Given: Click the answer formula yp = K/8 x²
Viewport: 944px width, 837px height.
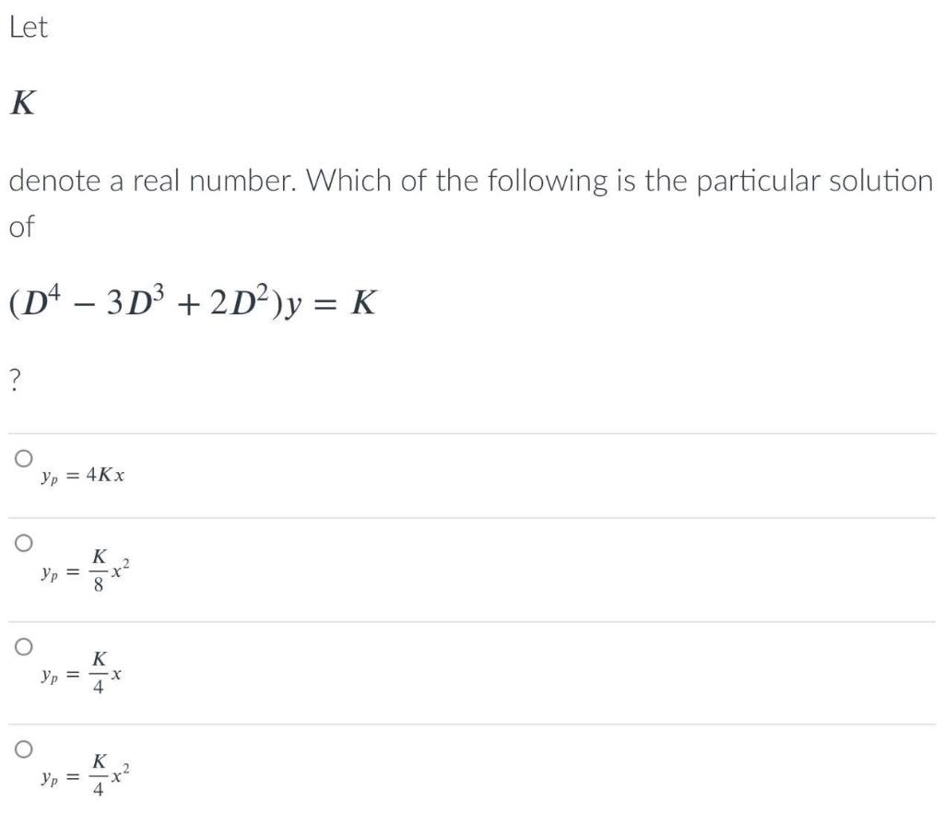Looking at the screenshot, I should [85, 571].
